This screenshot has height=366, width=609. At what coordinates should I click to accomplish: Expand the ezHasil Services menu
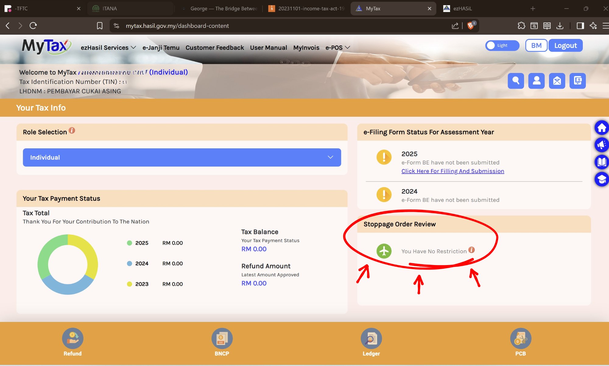coord(108,48)
